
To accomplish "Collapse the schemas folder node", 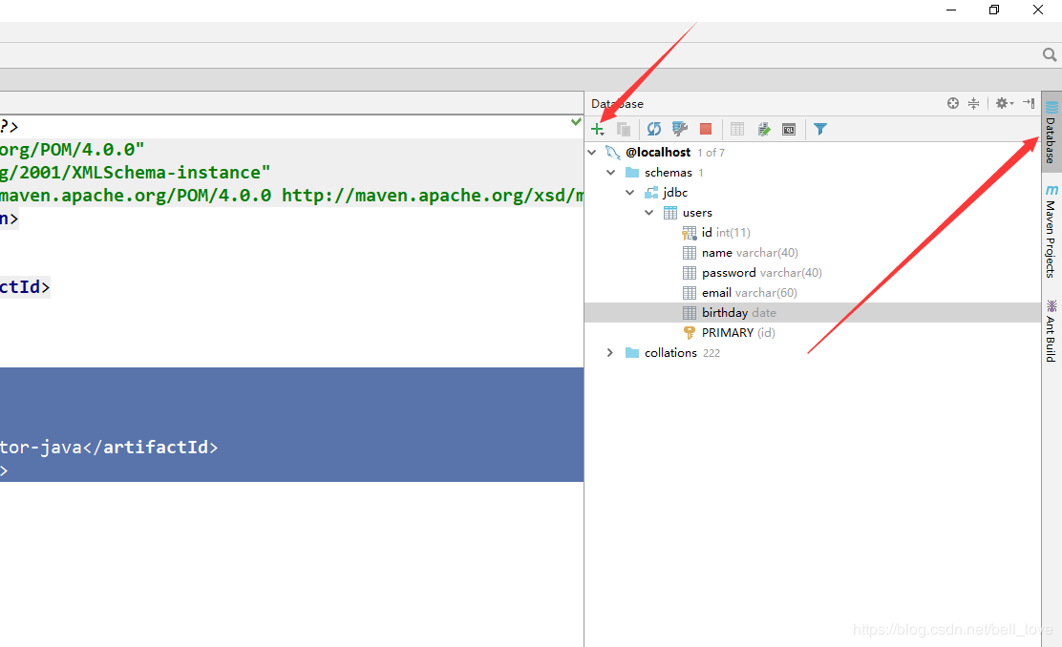I will coord(611,173).
